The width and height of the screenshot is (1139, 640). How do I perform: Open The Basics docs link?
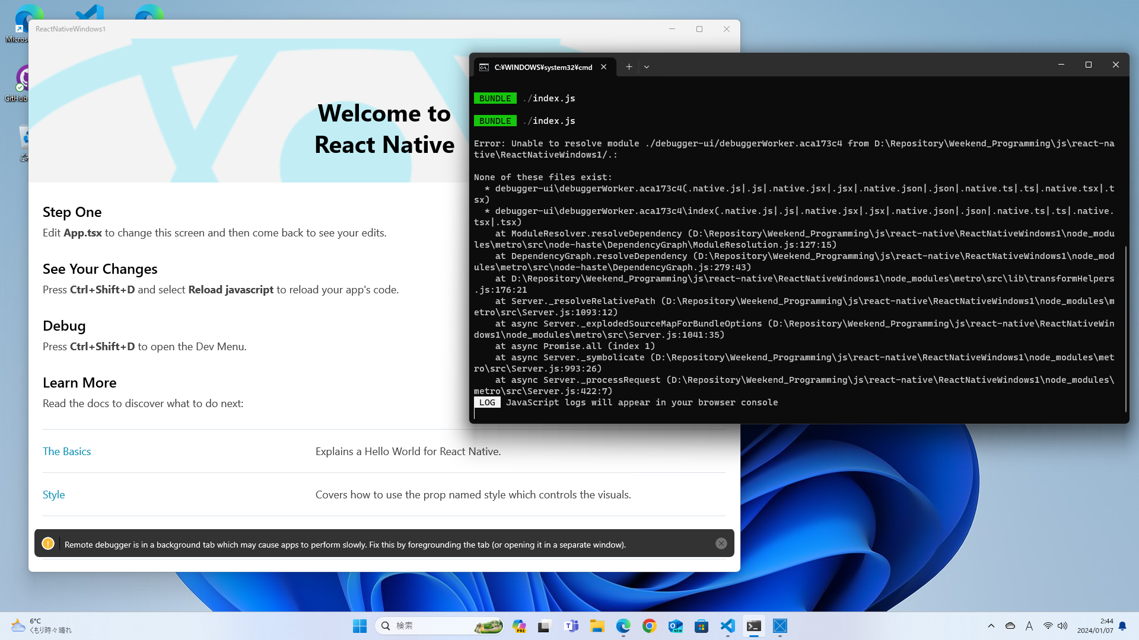[x=66, y=452]
